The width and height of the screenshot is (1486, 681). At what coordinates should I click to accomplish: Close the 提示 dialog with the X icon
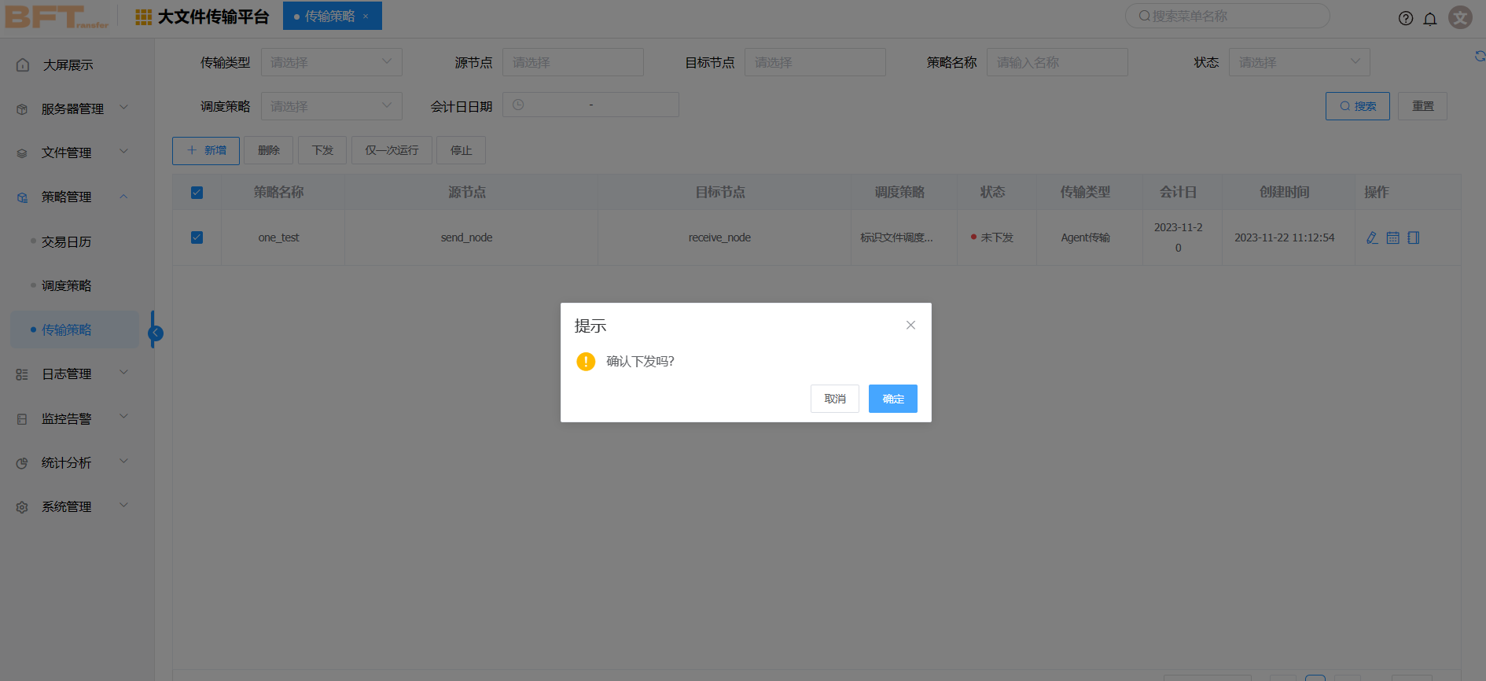[910, 325]
